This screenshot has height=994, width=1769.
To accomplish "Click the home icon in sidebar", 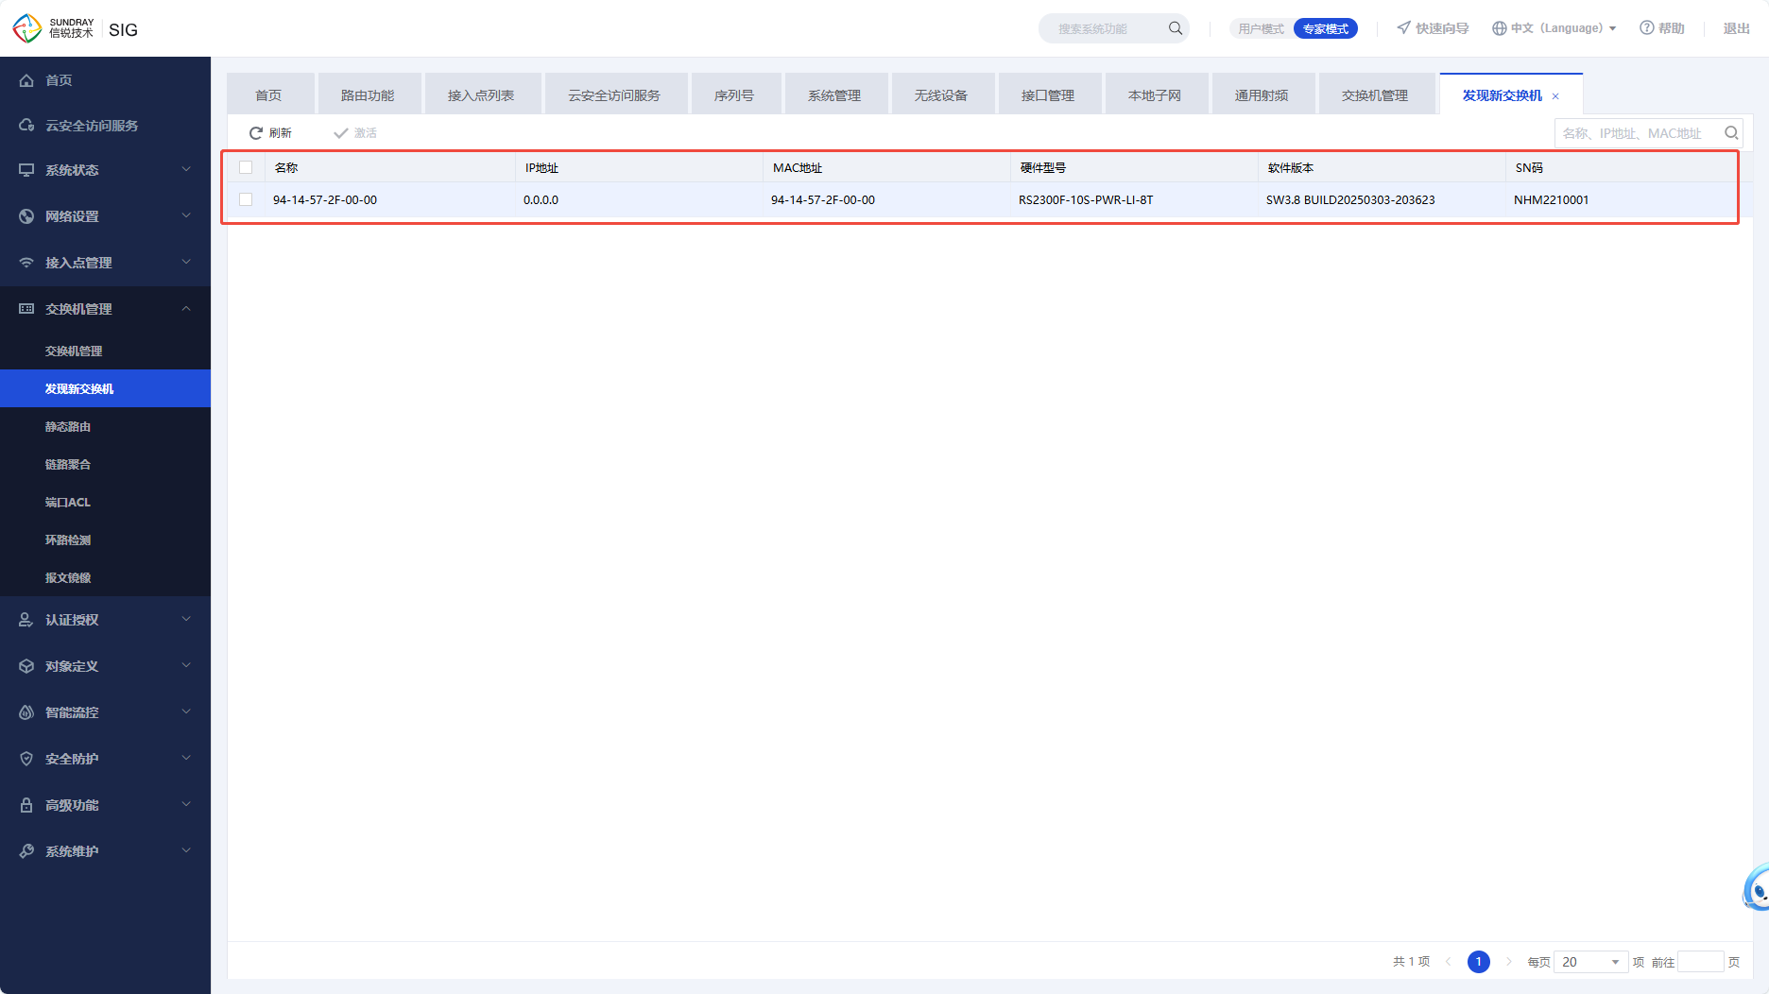I will click(x=26, y=80).
